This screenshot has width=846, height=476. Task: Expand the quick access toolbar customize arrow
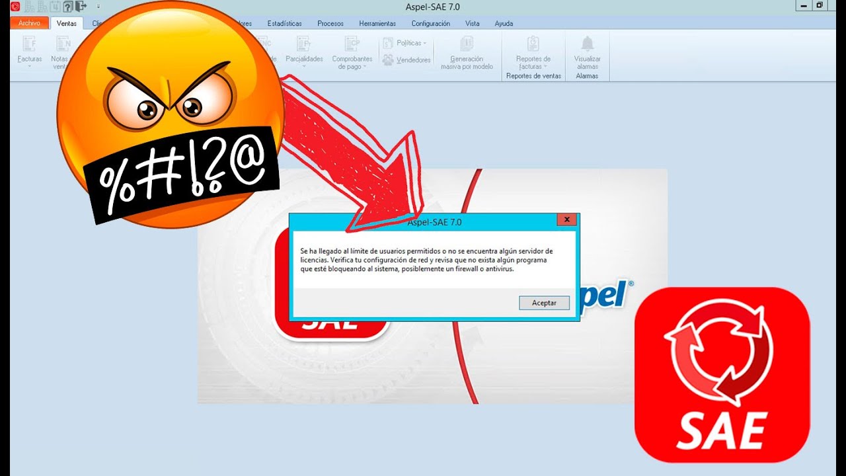tap(98, 7)
